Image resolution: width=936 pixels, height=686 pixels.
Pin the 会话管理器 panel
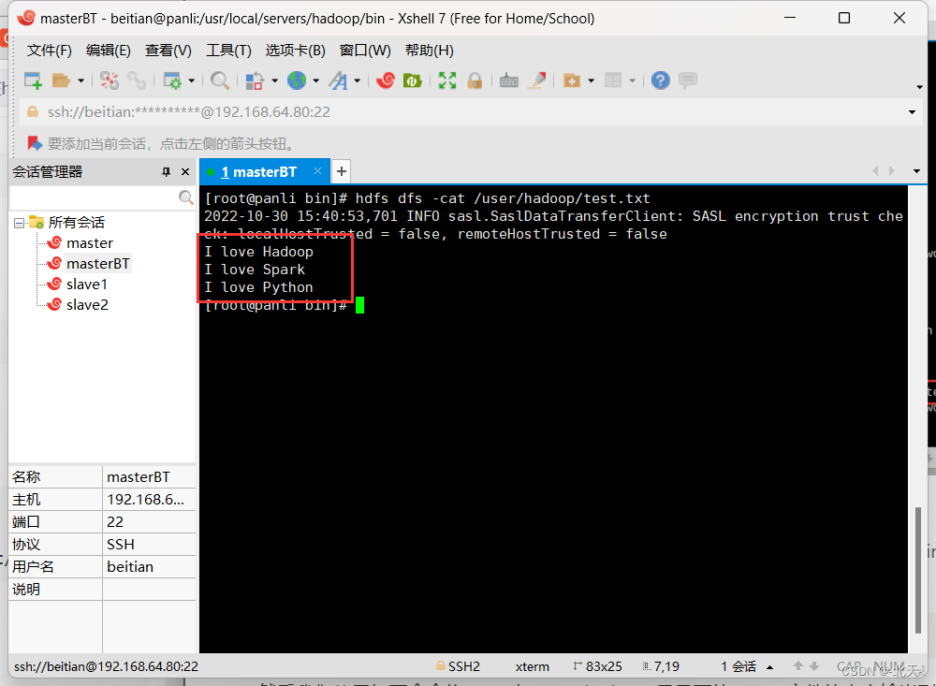166,172
